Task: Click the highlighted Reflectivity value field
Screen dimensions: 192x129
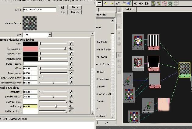Action: pos(30,106)
